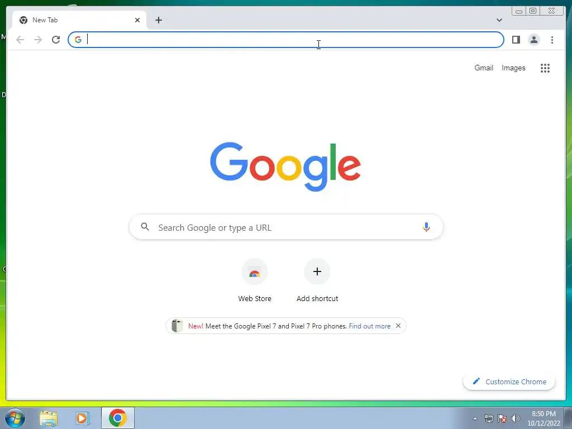Reload the current page
This screenshot has height=429, width=572.
pyautogui.click(x=56, y=40)
